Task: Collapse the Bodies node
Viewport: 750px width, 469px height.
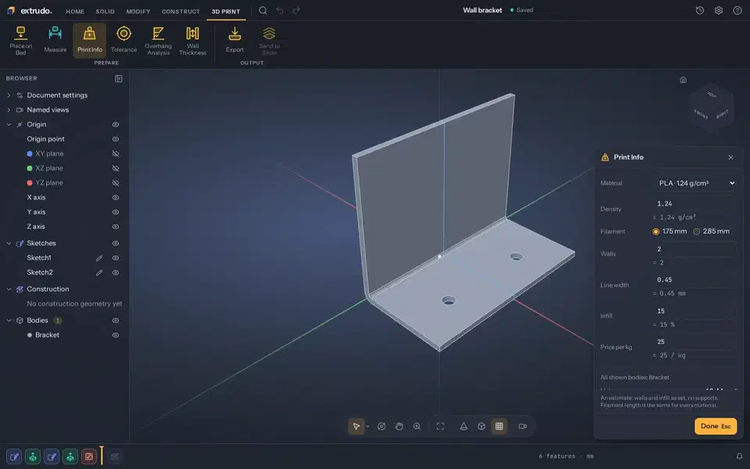Action: [x=9, y=320]
